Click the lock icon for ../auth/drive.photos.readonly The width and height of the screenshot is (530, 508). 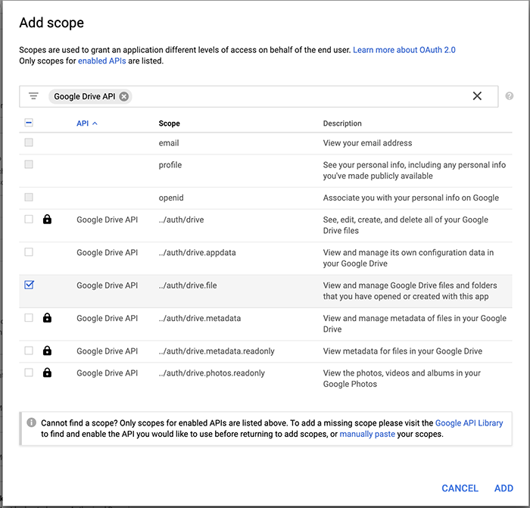pos(47,372)
